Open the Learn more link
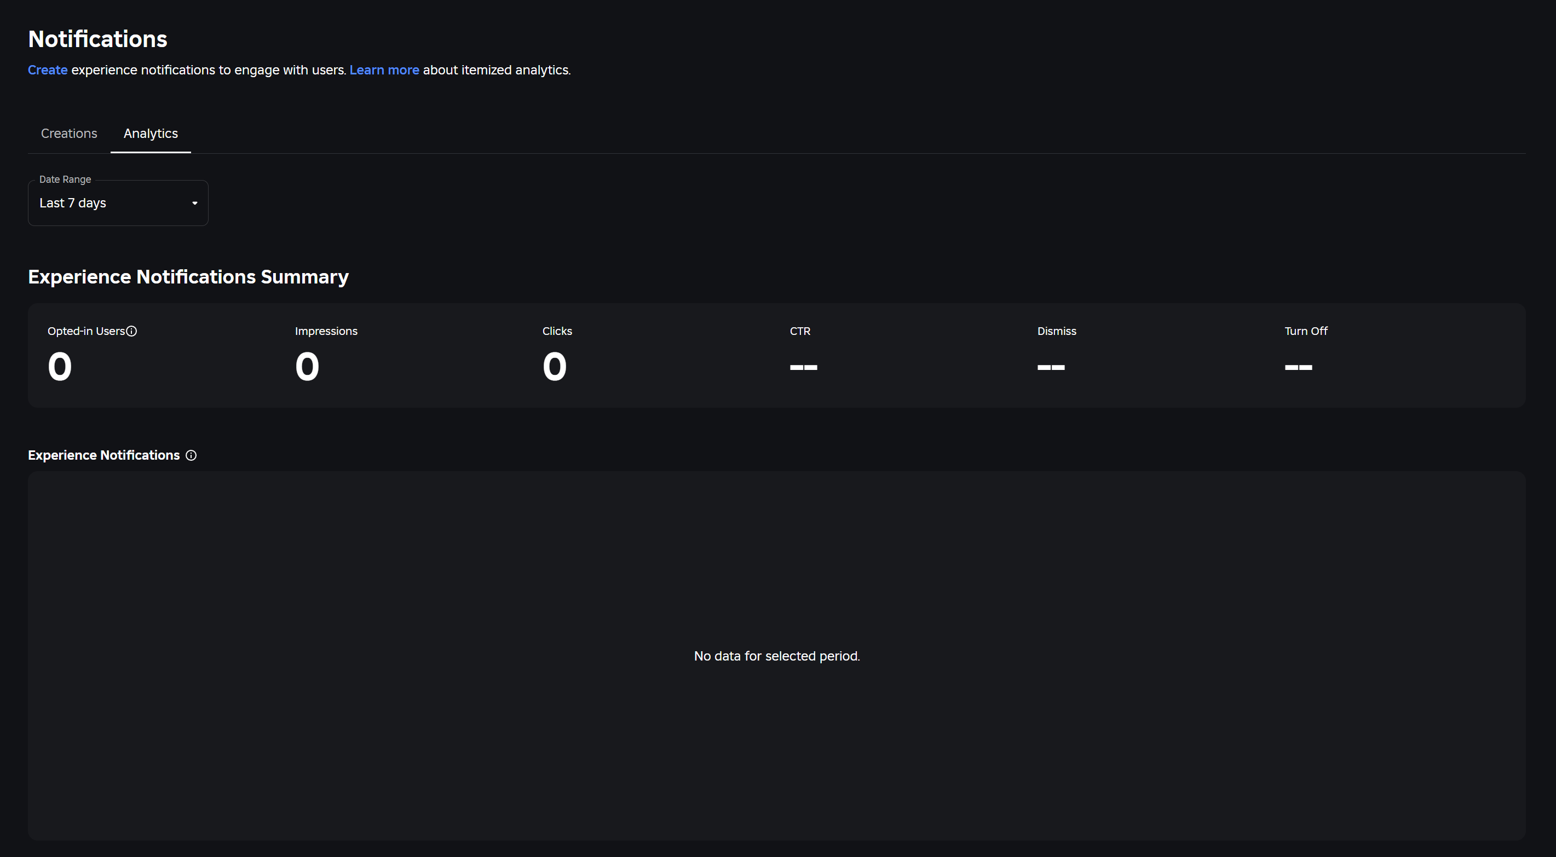This screenshot has height=857, width=1556. pyautogui.click(x=384, y=70)
